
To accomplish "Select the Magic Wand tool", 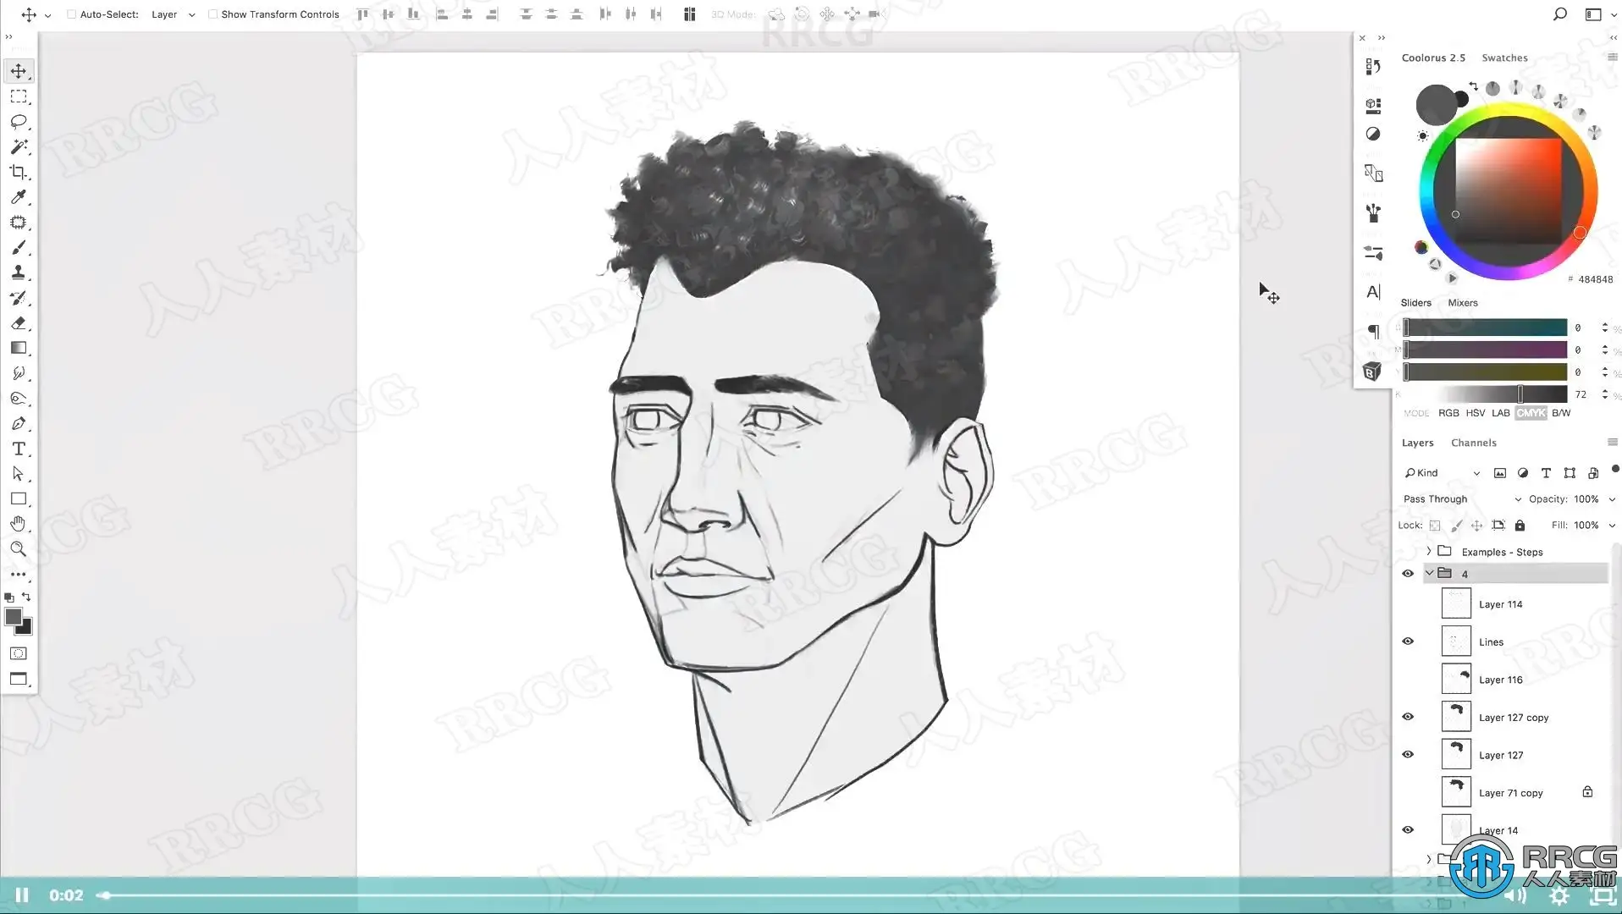I will pos(19,147).
